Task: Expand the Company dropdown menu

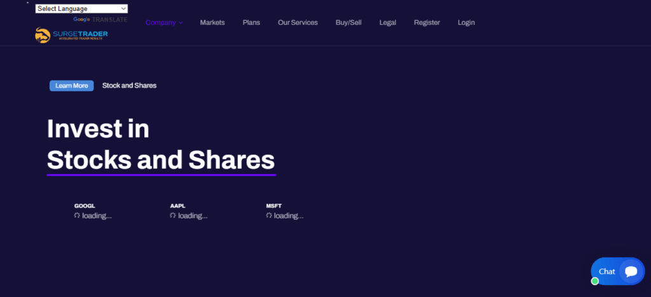Action: [163, 23]
